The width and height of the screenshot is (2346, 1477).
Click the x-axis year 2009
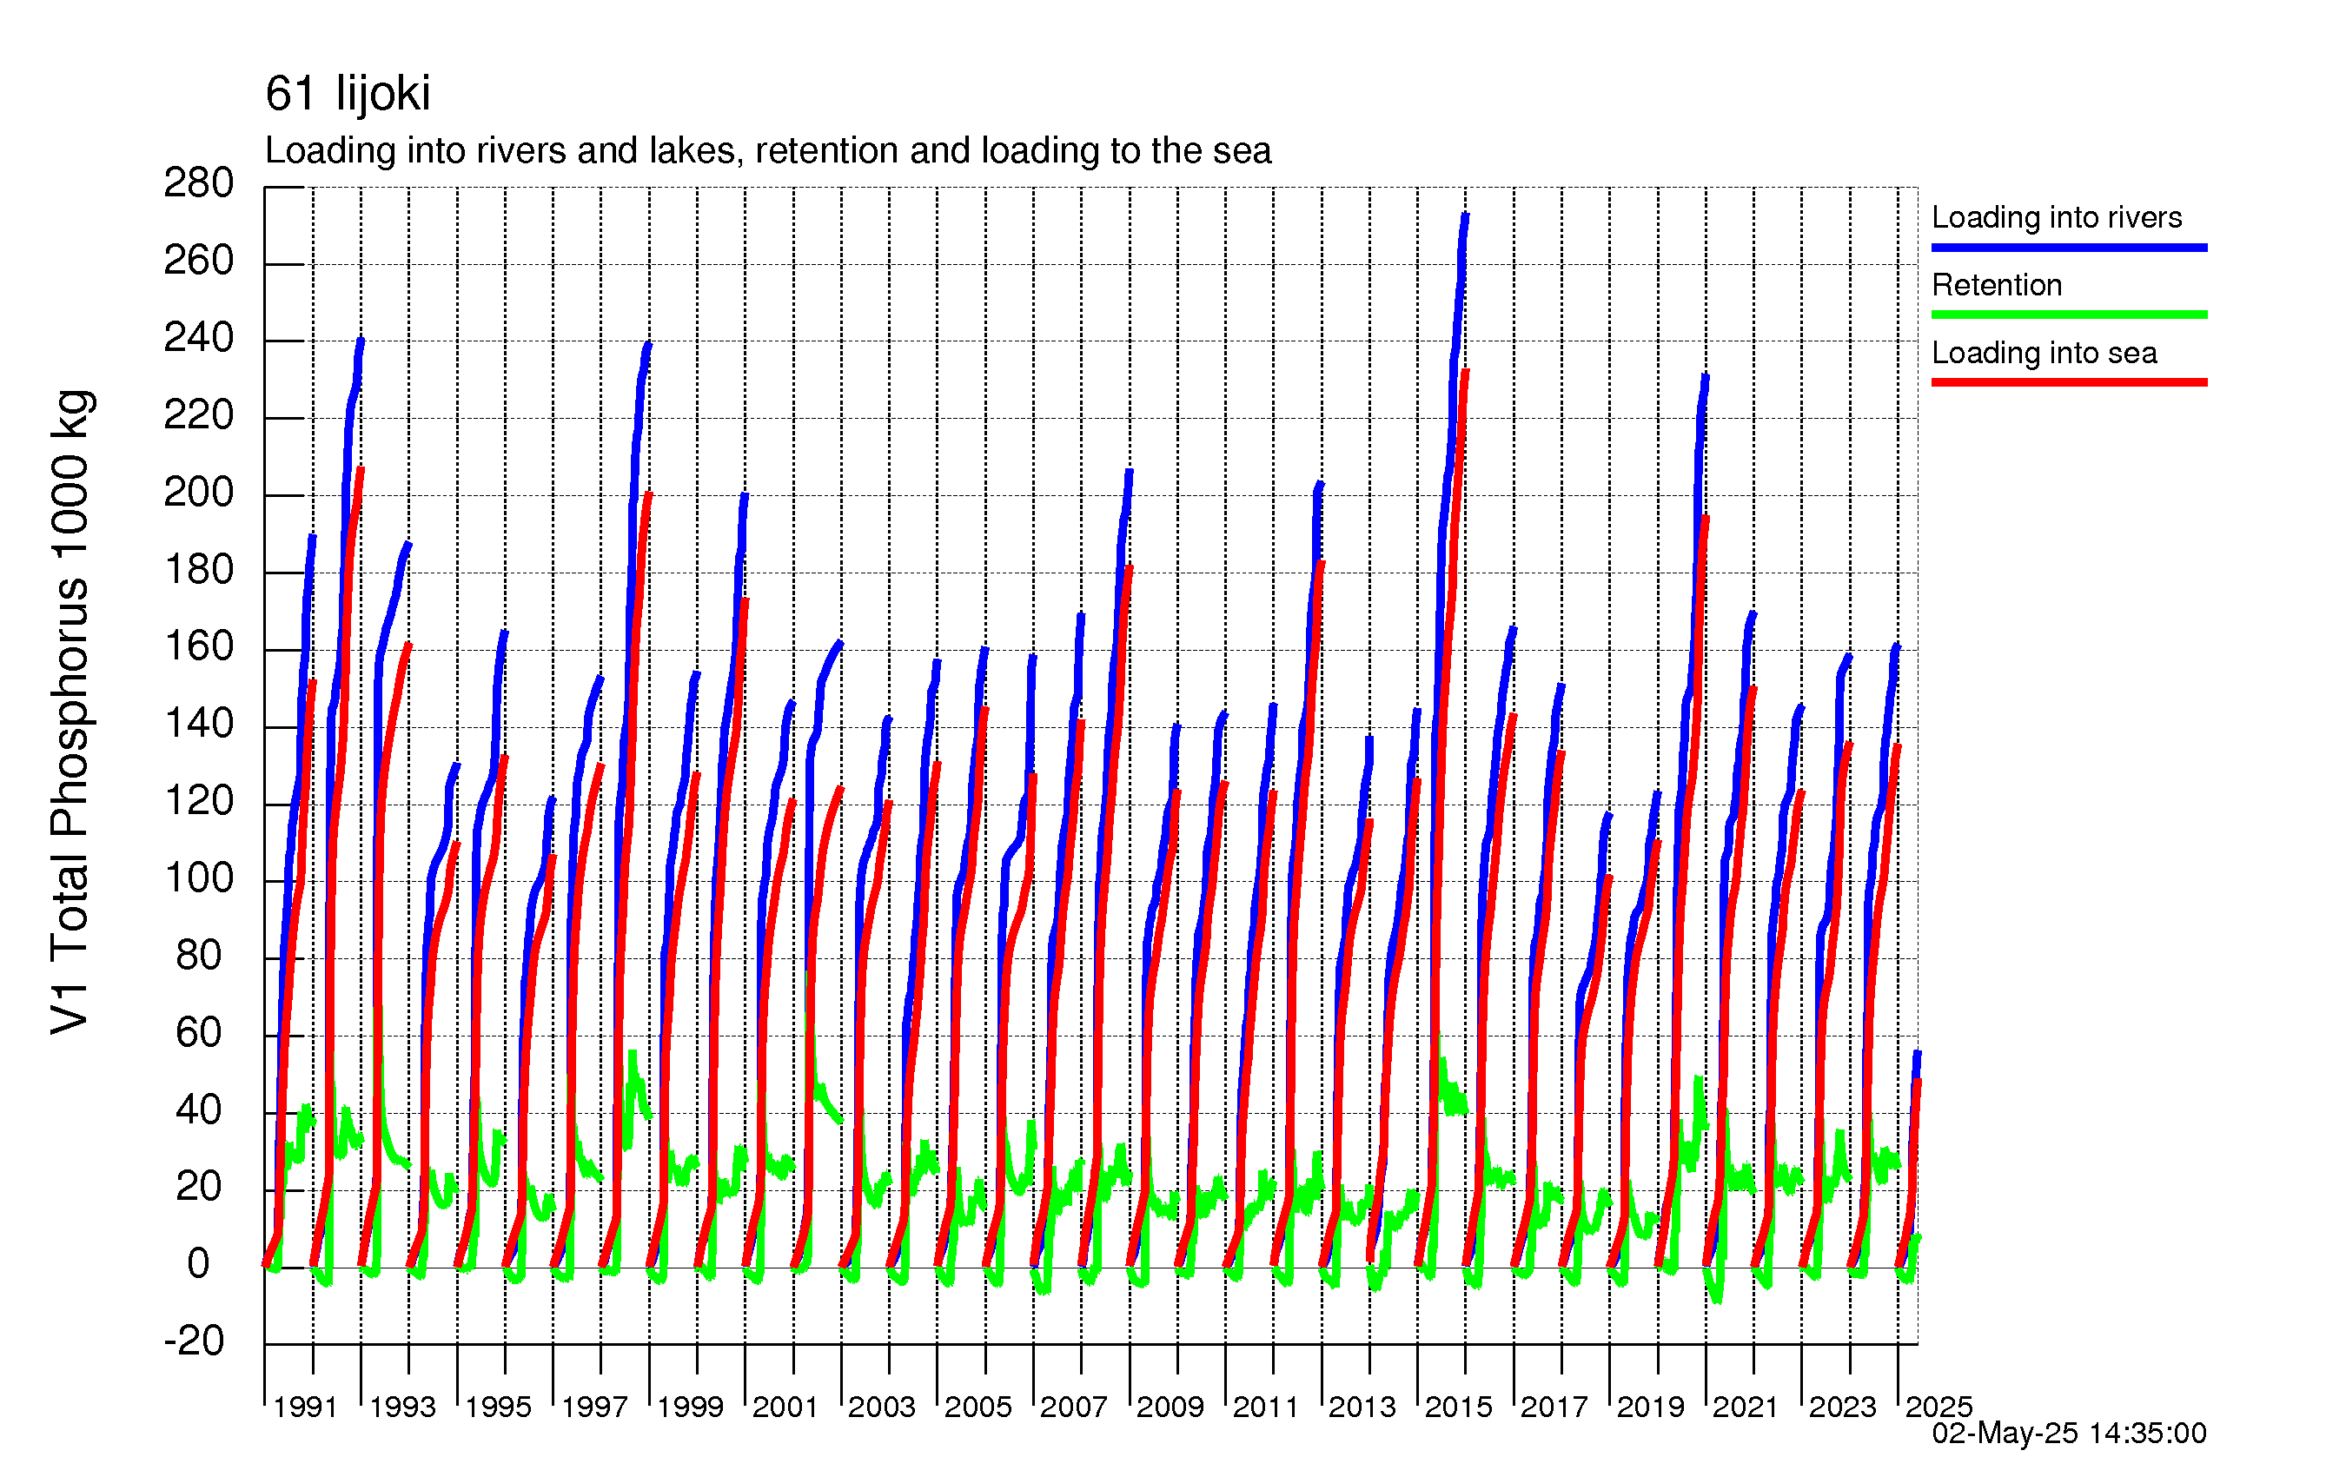[x=1170, y=1407]
